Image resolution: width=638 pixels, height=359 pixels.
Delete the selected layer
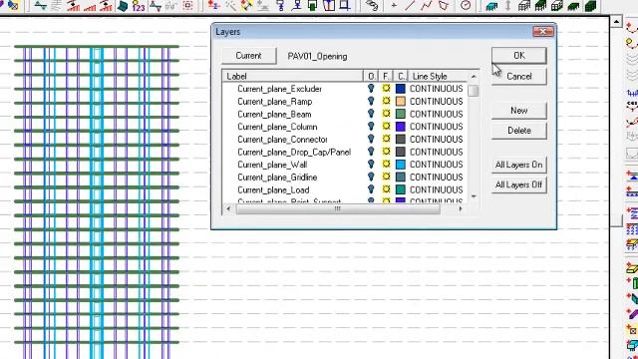click(x=518, y=131)
